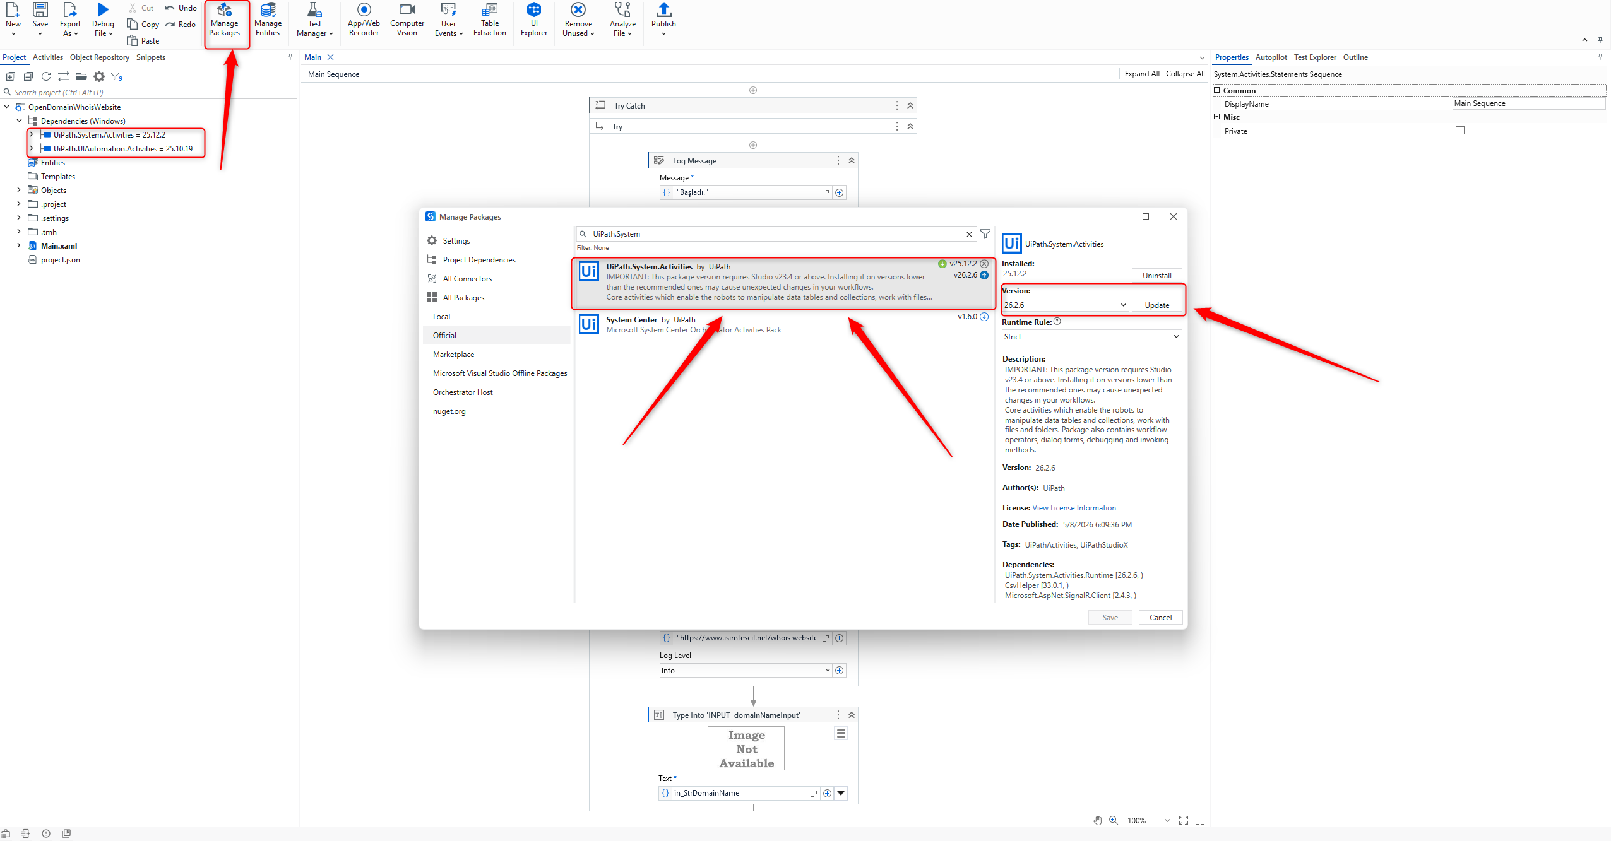
Task: Select the System Center package row
Action: click(783, 324)
